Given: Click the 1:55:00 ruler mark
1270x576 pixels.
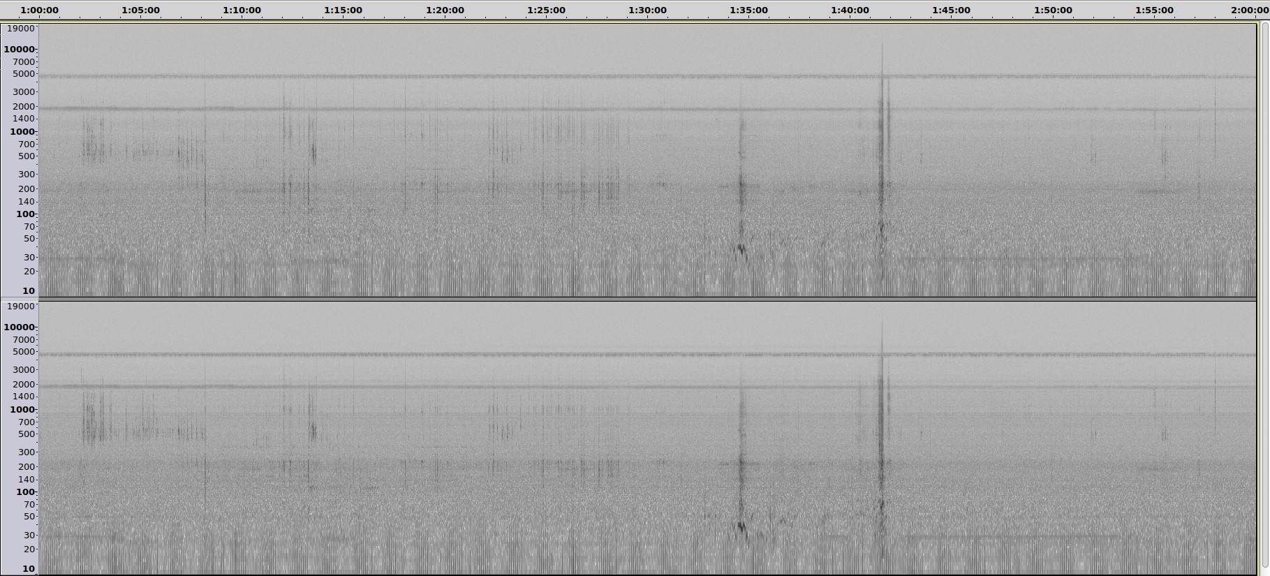Looking at the screenshot, I should coord(1154,10).
